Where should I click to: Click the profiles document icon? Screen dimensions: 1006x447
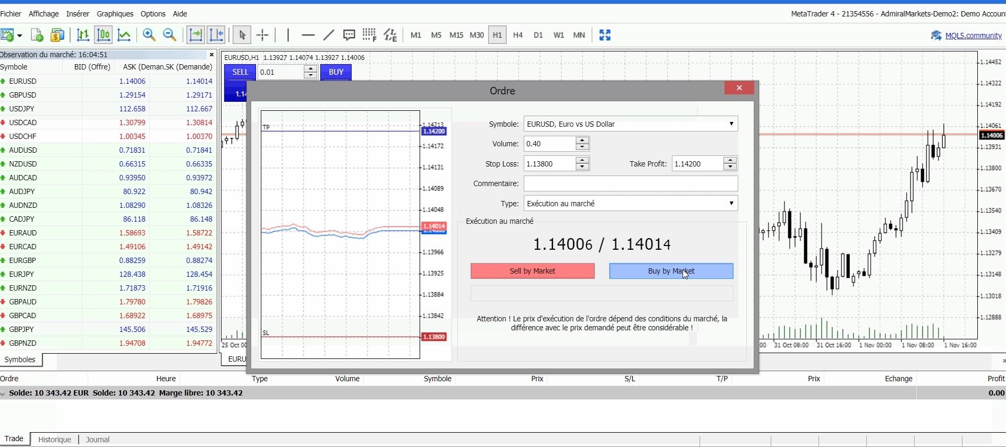(37, 36)
